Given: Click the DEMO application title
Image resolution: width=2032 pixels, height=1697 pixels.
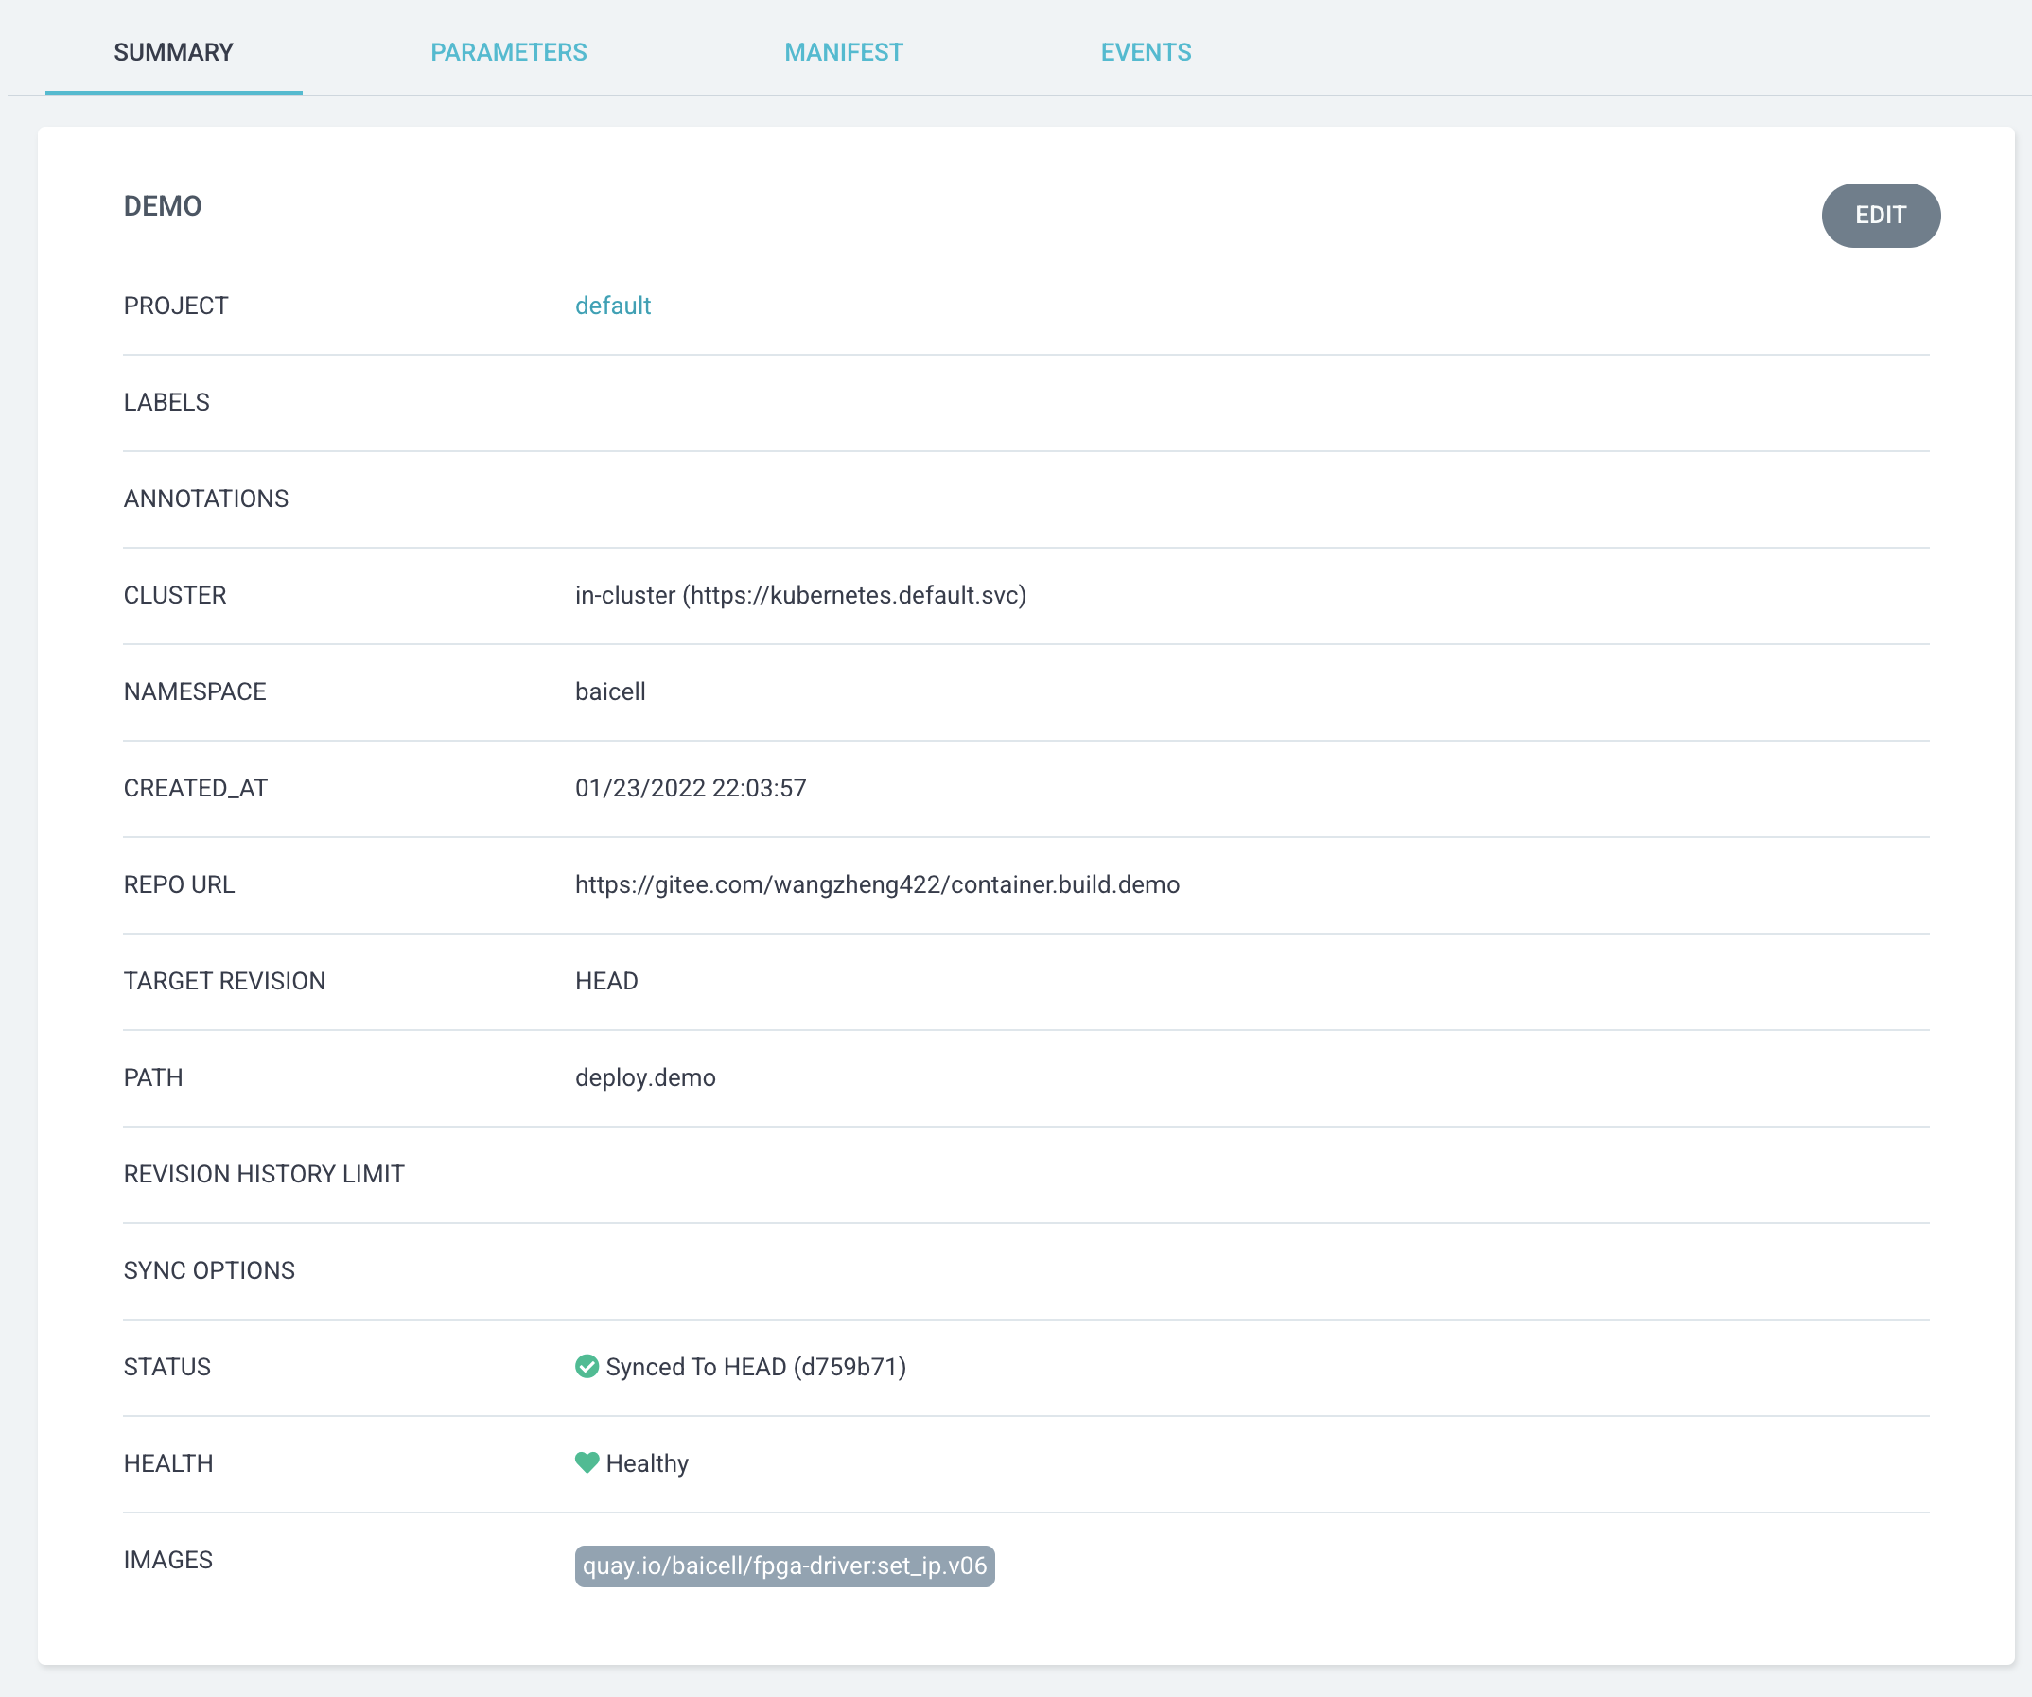Looking at the screenshot, I should point(163,206).
